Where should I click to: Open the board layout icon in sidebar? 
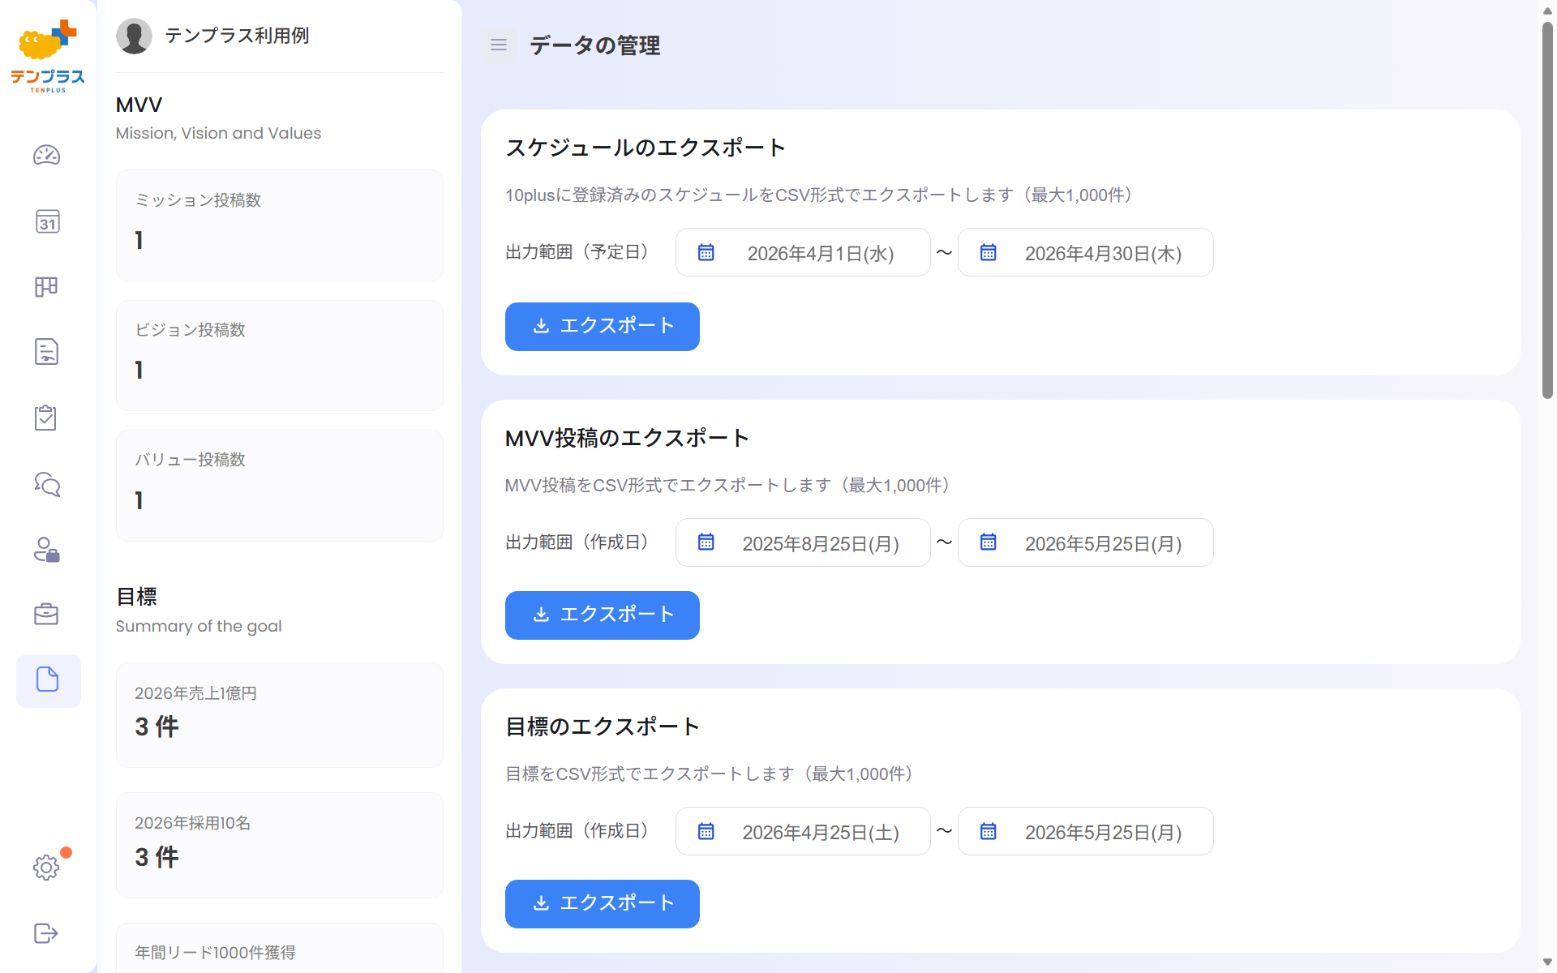(47, 287)
